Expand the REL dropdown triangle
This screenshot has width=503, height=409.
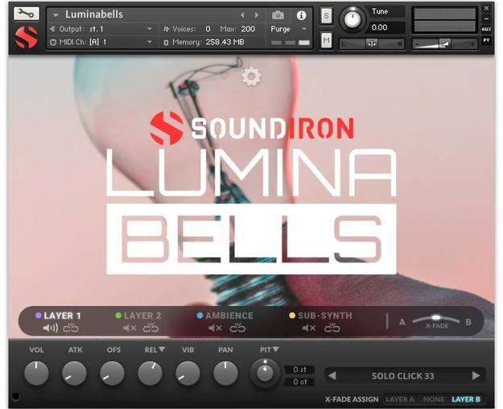162,349
